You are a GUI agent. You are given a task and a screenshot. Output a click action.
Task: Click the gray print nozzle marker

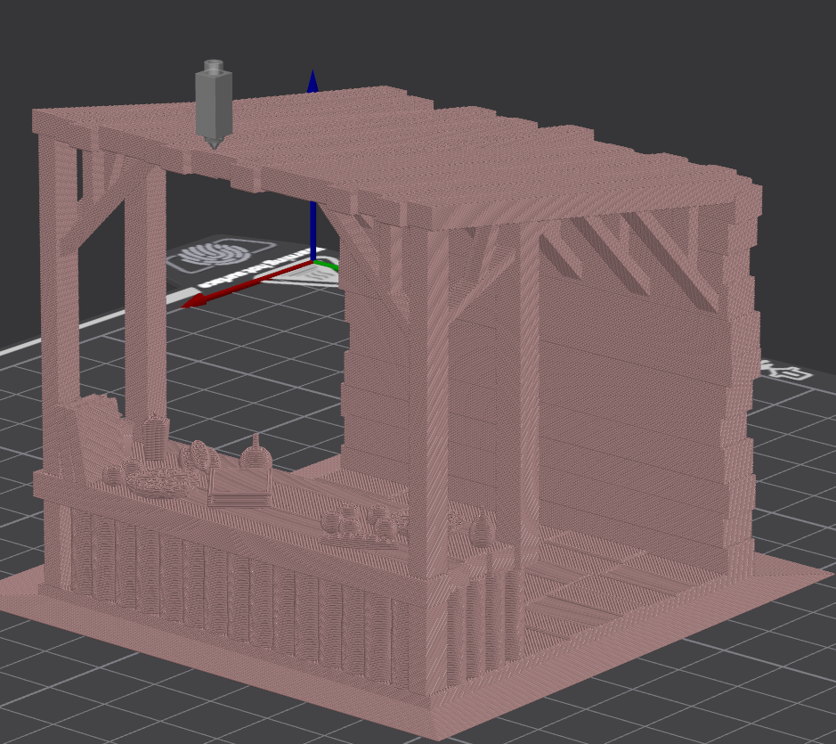[x=214, y=104]
